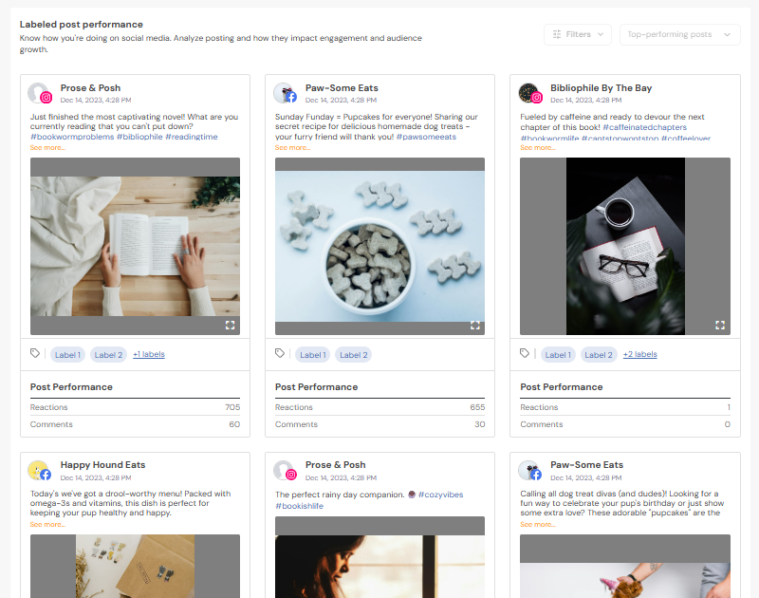Show the '+1 labels' hidden labels
This screenshot has height=598, width=759.
tap(149, 354)
